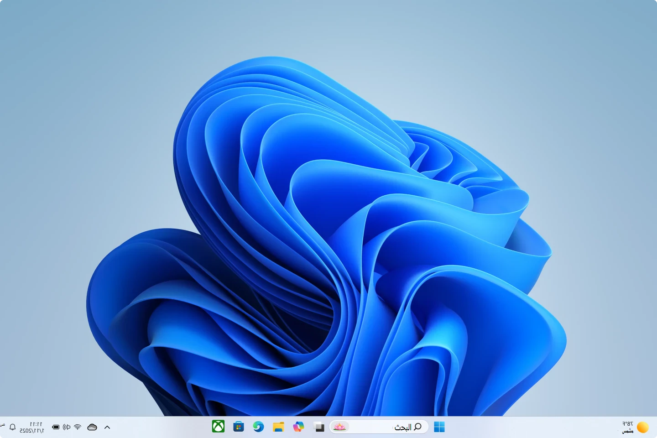
Task: Open the weather widget showing مشمس
Action: 628,428
